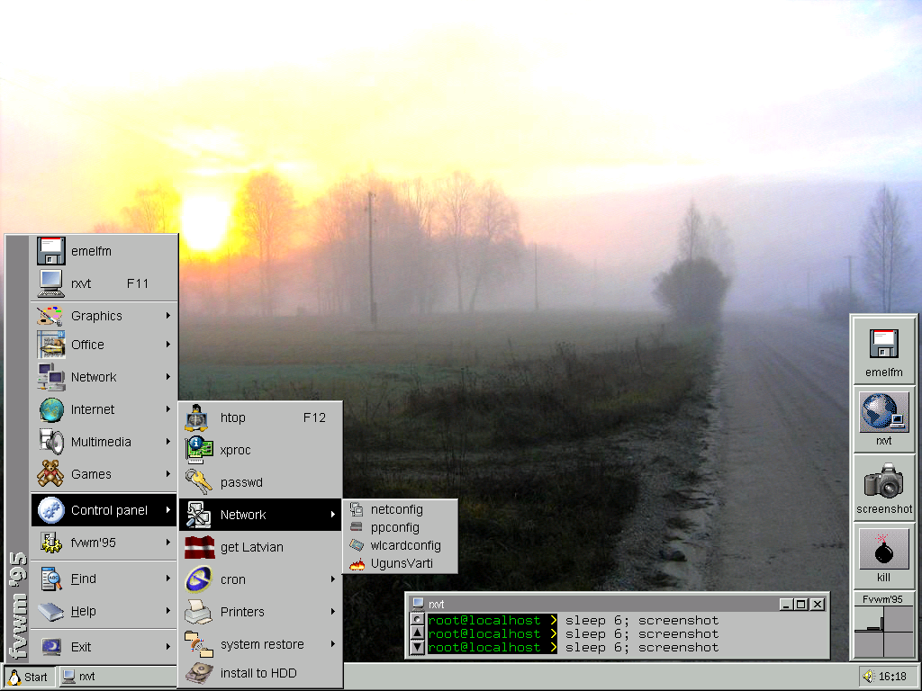Click the Office menu icon

tap(50, 345)
